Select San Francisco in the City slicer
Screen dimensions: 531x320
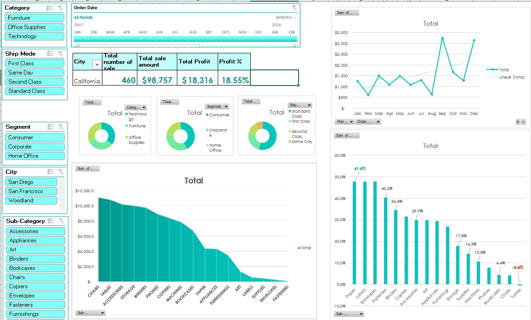click(x=32, y=191)
